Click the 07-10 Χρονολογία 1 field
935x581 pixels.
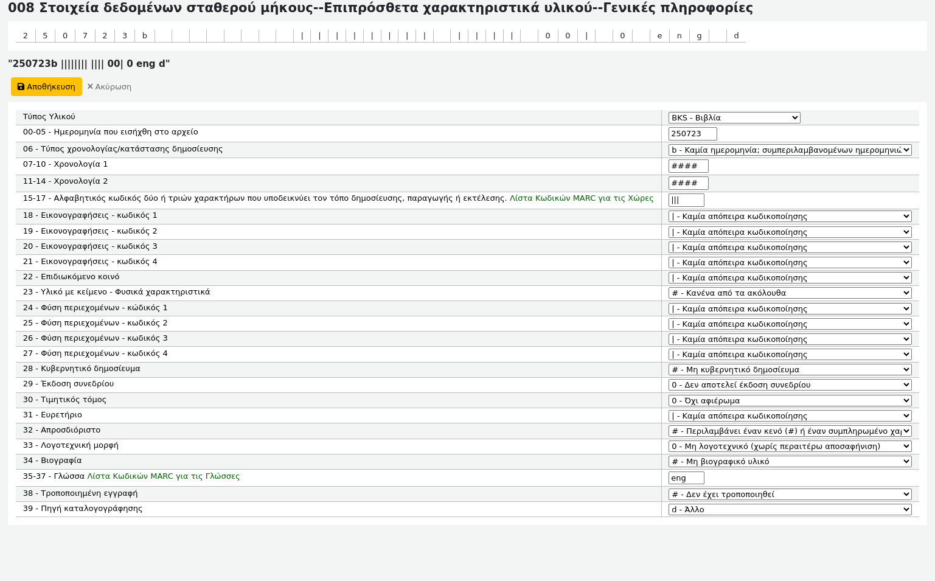point(688,166)
